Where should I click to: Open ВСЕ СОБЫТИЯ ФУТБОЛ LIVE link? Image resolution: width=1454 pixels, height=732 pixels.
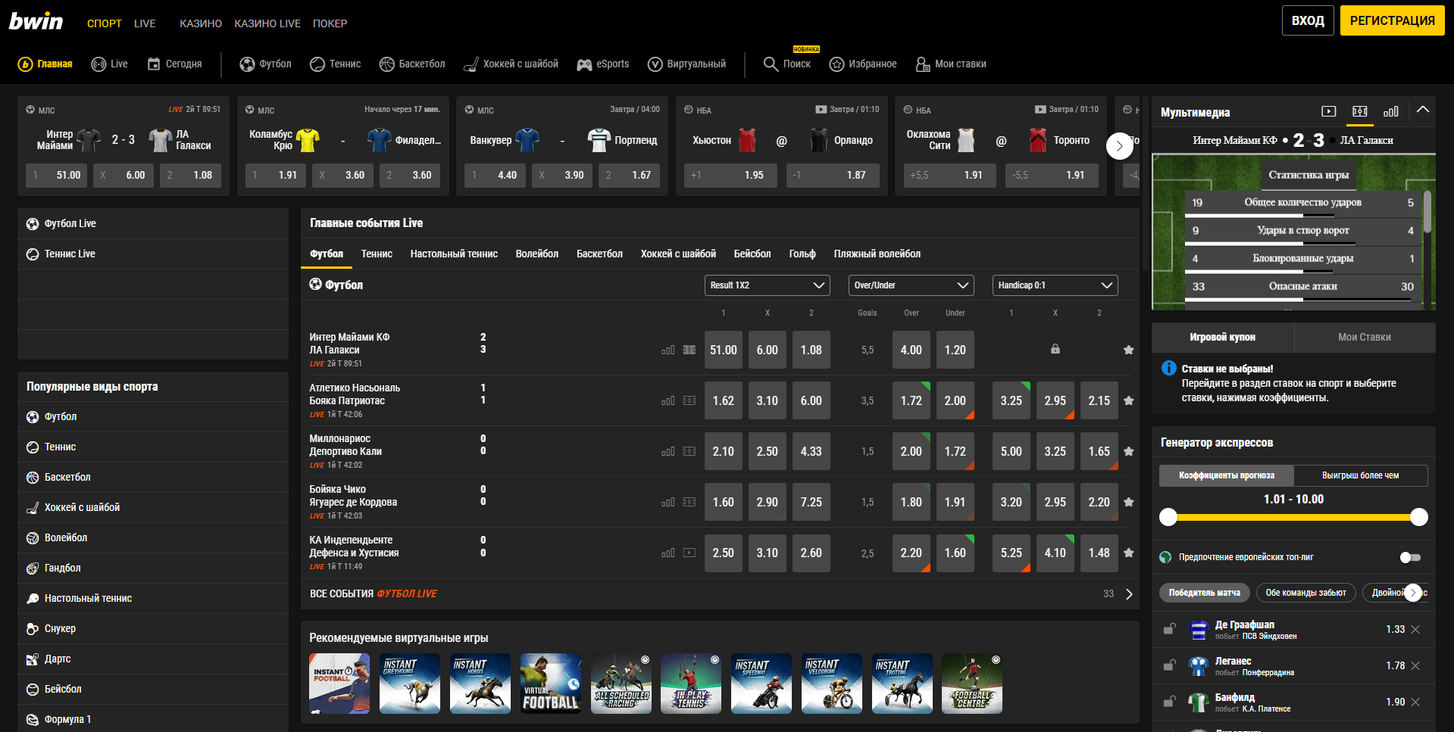point(374,594)
